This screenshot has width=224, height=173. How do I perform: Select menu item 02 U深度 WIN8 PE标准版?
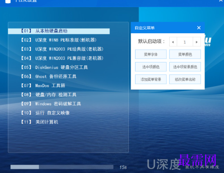pyautogui.click(x=59, y=40)
